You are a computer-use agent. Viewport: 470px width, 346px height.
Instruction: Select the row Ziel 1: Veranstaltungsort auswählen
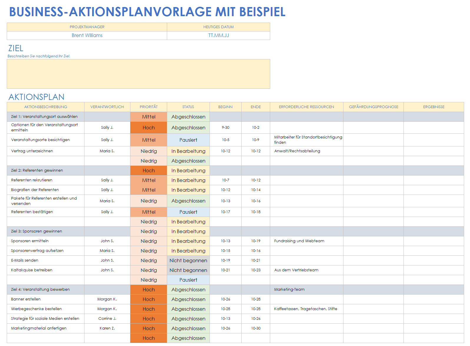[235, 117]
